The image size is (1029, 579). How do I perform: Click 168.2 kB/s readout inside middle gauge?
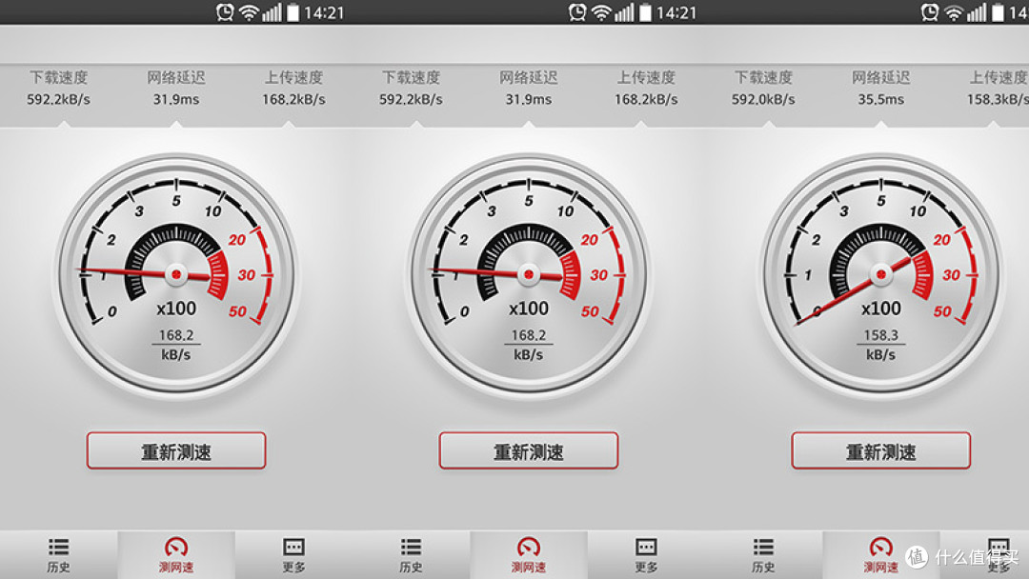[528, 345]
